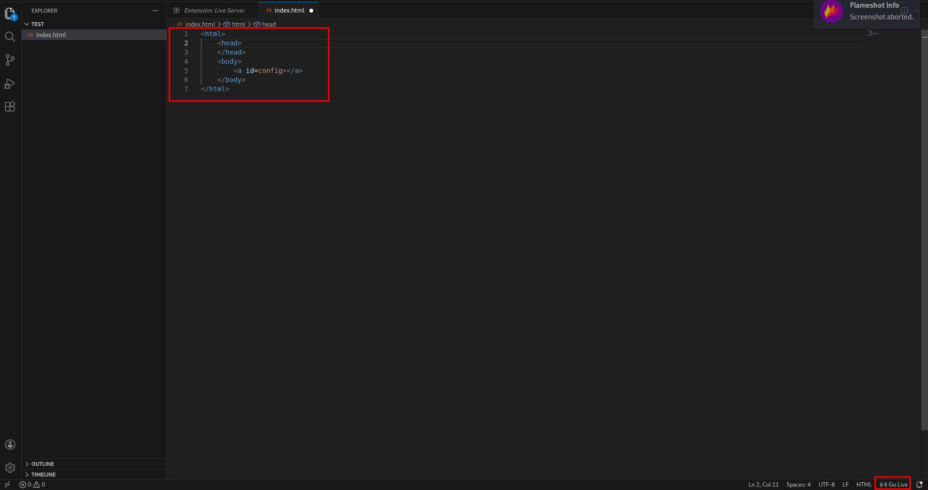Screen dimensions: 928x490
Task: Open the Manage gear icon
Action: 10,468
